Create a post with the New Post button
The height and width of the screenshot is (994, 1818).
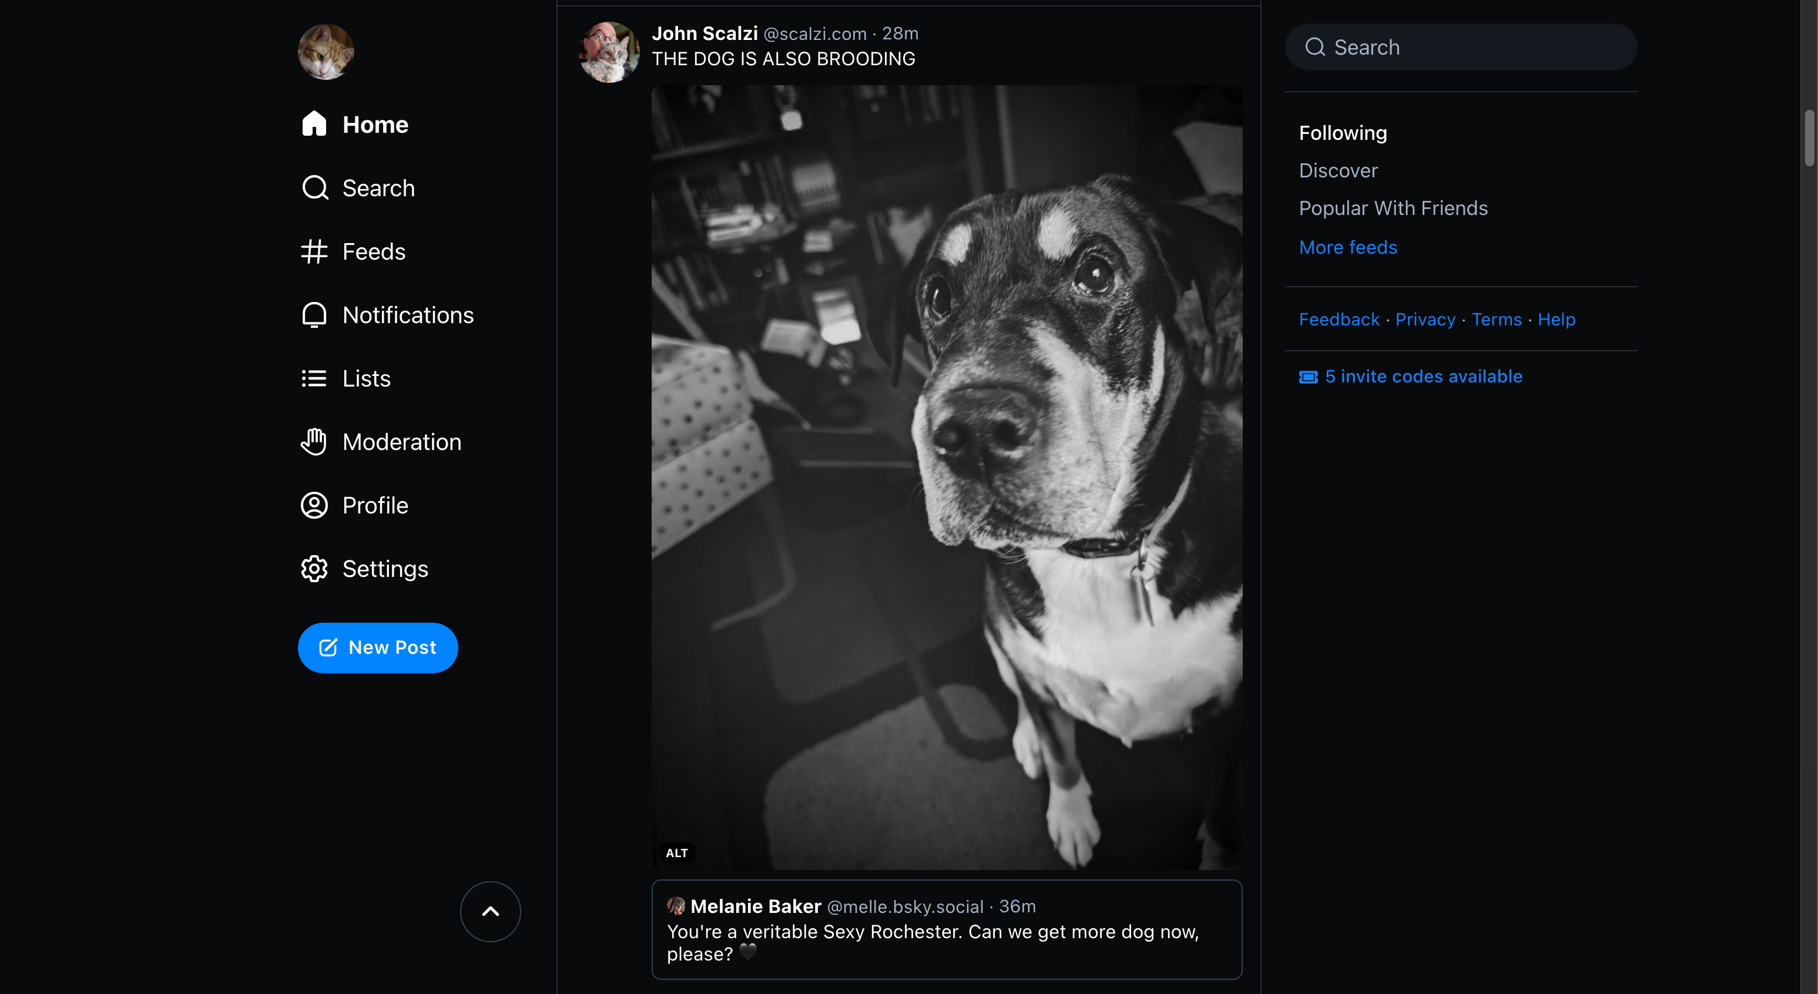[378, 647]
